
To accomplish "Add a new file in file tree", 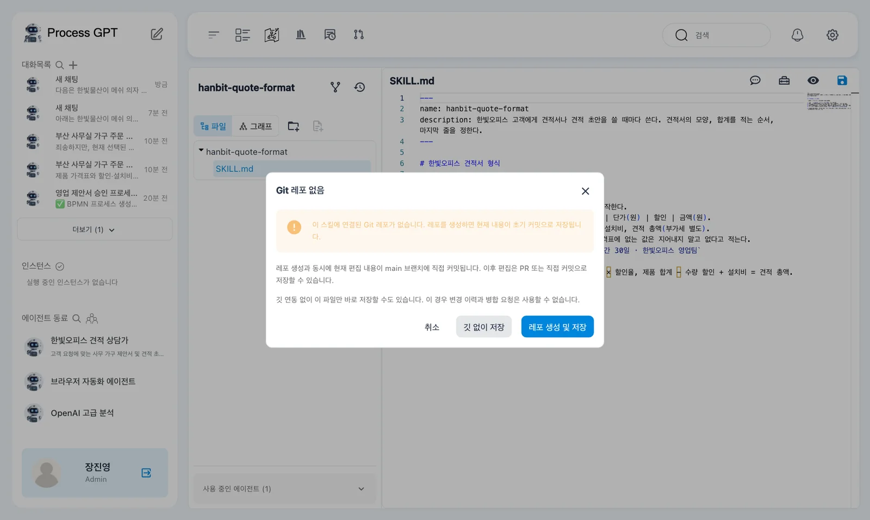I will coord(318,126).
